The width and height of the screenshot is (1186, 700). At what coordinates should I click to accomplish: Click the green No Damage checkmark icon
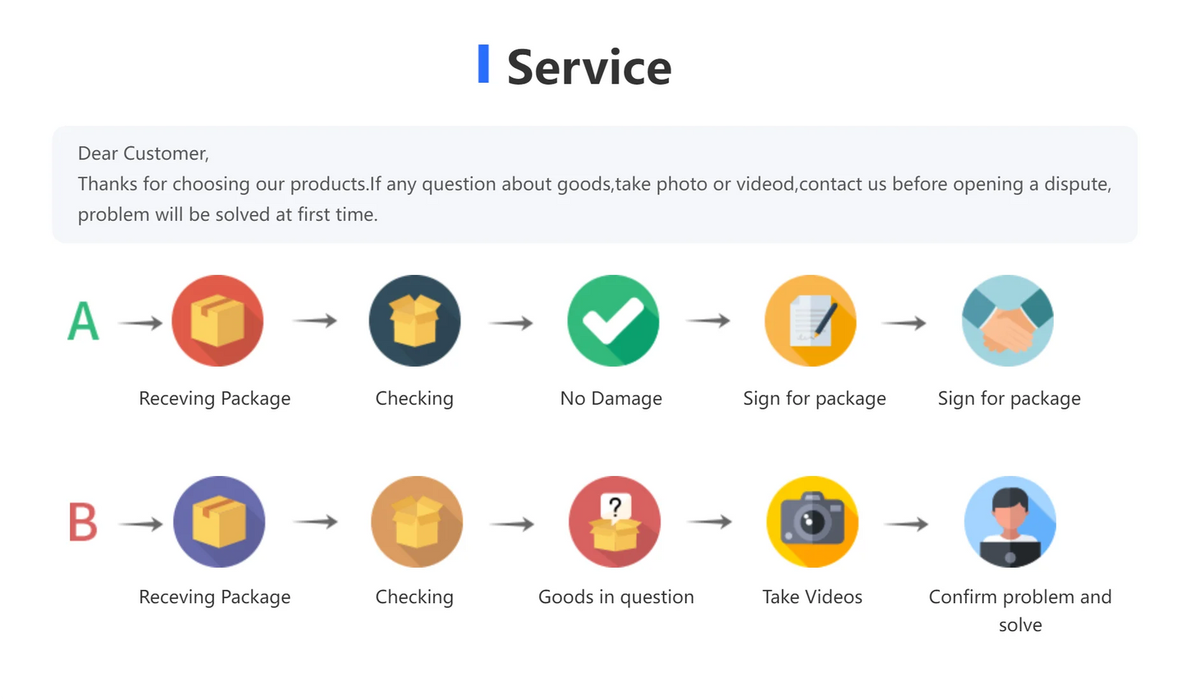click(613, 321)
